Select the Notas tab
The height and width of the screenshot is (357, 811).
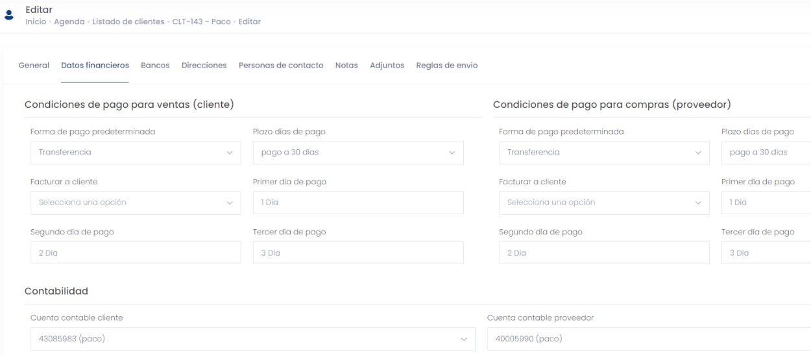pos(346,66)
